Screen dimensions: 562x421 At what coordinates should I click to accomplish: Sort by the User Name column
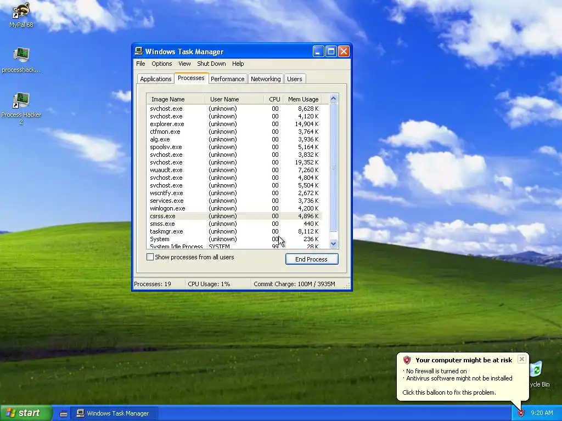pyautogui.click(x=234, y=99)
